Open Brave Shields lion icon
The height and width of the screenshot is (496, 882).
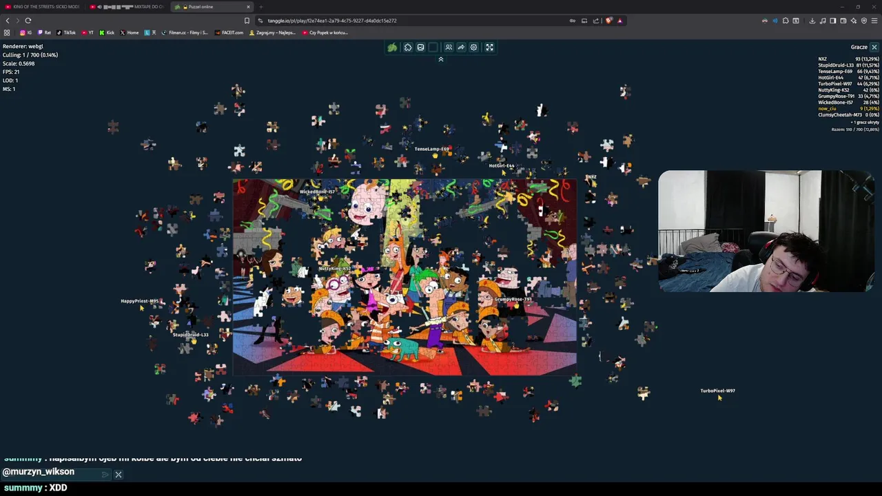[x=608, y=21]
